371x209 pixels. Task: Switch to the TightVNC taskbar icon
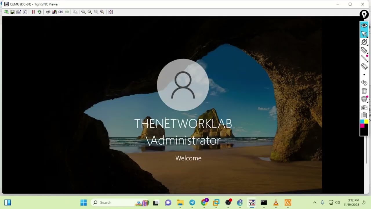[252, 203]
